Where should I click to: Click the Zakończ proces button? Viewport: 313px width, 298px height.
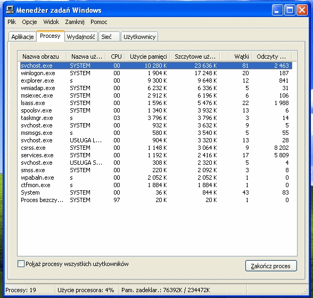pyautogui.click(x=271, y=266)
